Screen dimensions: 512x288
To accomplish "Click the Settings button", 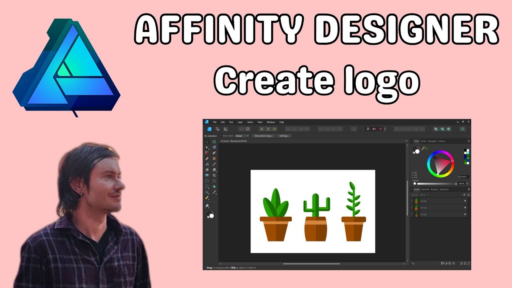I will pos(284,136).
